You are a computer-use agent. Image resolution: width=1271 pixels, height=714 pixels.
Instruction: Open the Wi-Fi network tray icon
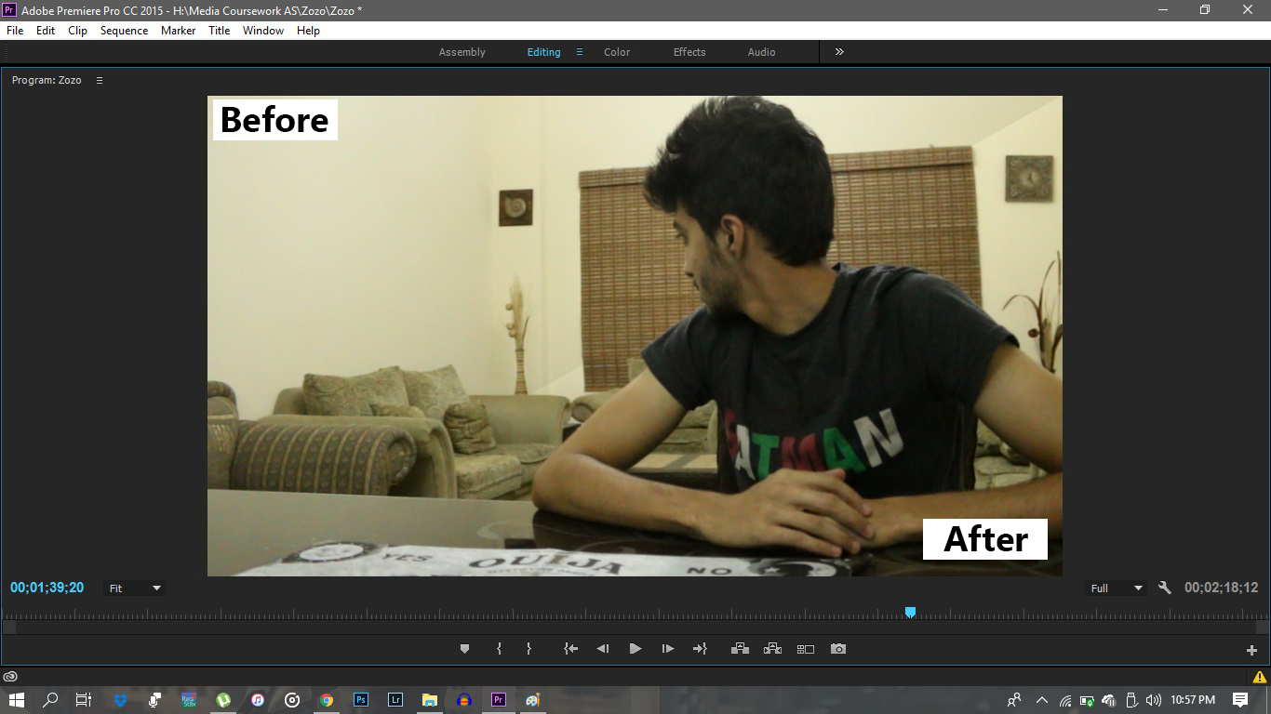pos(1065,700)
